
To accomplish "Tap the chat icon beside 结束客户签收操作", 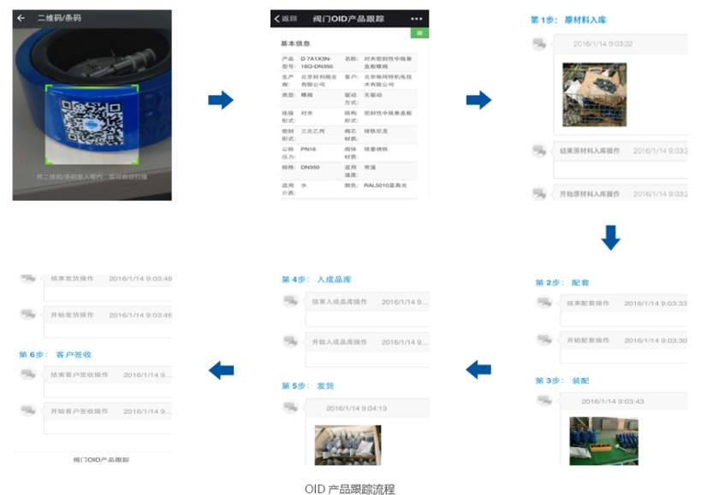I will coord(28,374).
